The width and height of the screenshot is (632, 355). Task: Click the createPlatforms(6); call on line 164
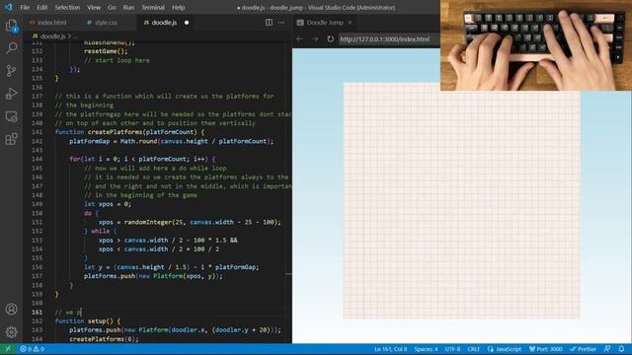pos(104,339)
